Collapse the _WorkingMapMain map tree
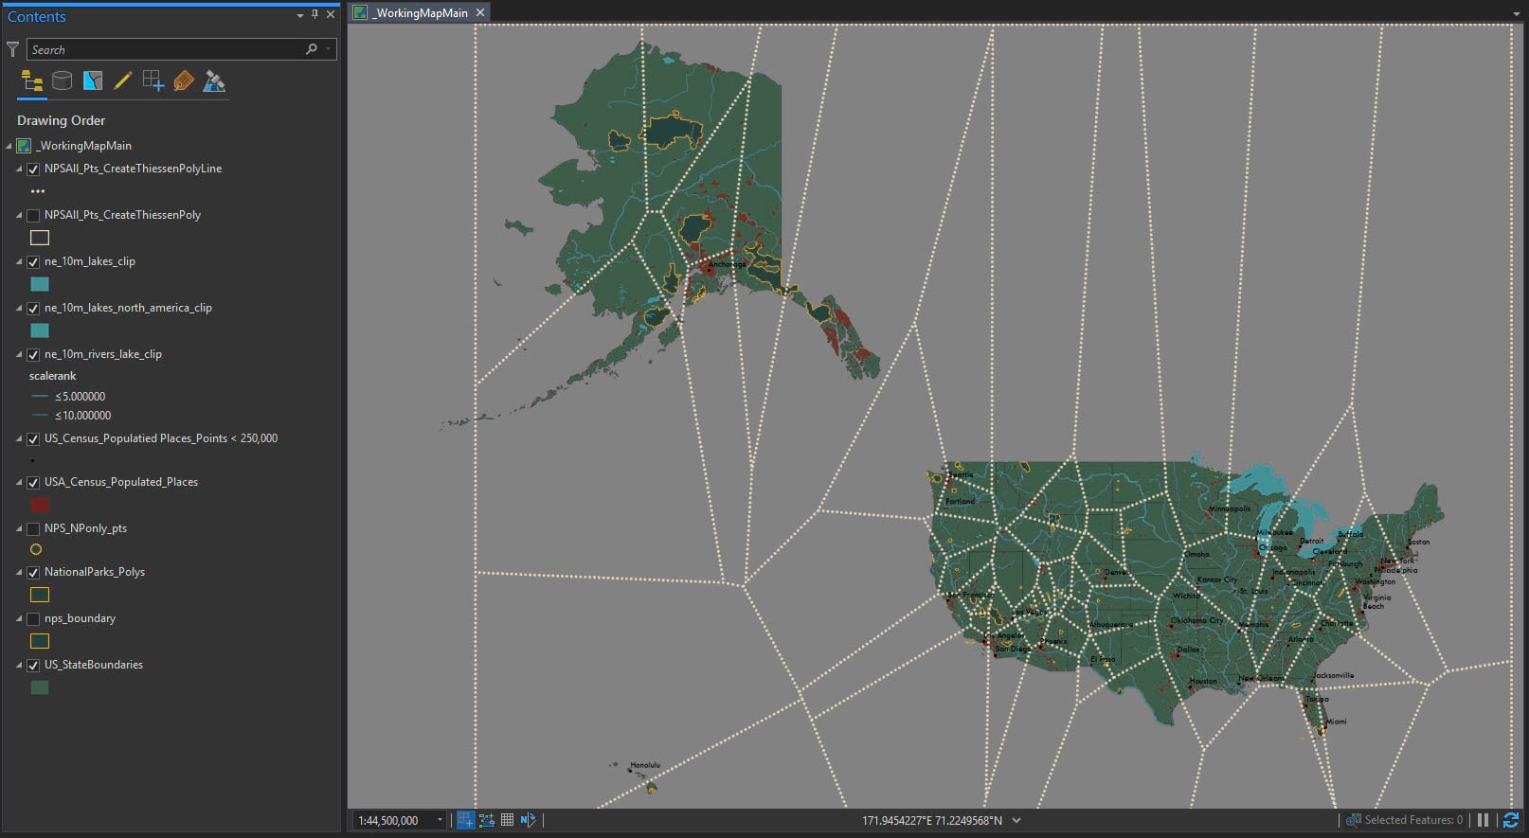The height and width of the screenshot is (838, 1529). coord(9,146)
